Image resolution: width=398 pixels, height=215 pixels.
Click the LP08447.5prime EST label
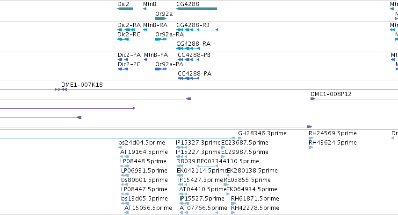pos(144,190)
